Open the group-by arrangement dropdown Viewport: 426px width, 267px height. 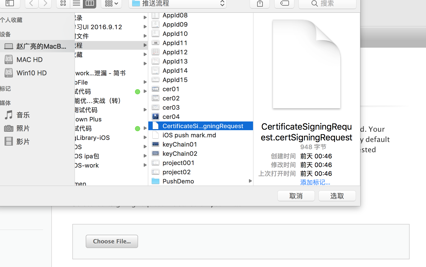111,3
